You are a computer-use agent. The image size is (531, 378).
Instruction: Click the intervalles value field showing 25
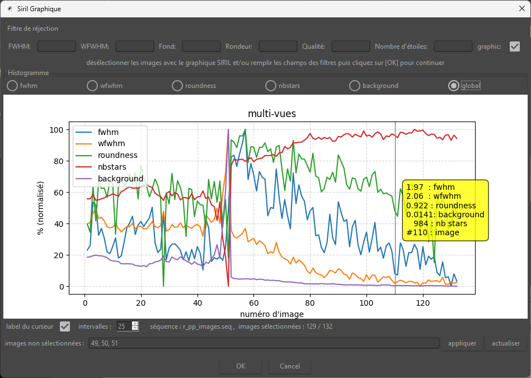click(x=124, y=326)
